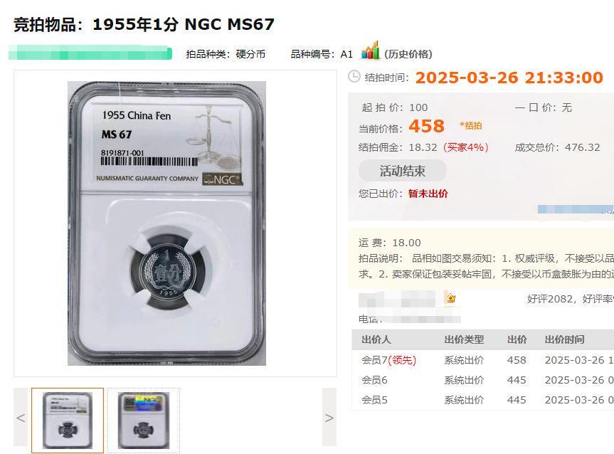Screen dimensions: 614x454
Task: Click the seller's crown badge icon
Action: coord(450,298)
